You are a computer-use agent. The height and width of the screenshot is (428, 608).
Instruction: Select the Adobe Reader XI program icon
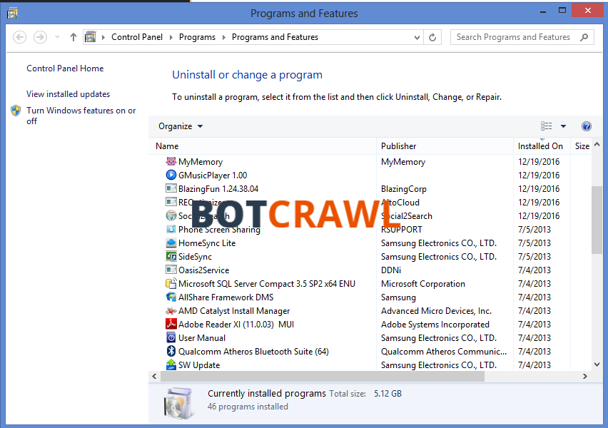(171, 324)
